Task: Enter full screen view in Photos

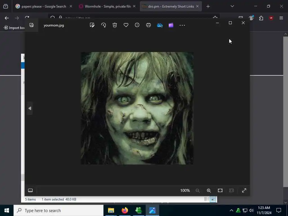Action: tap(244, 191)
